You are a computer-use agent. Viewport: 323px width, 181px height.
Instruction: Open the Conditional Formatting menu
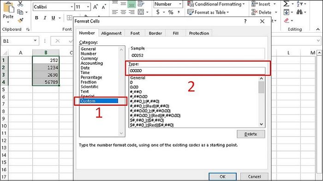pyautogui.click(x=216, y=4)
